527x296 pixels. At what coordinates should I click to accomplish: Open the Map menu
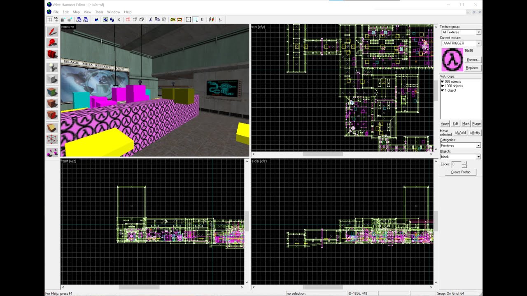click(x=76, y=12)
